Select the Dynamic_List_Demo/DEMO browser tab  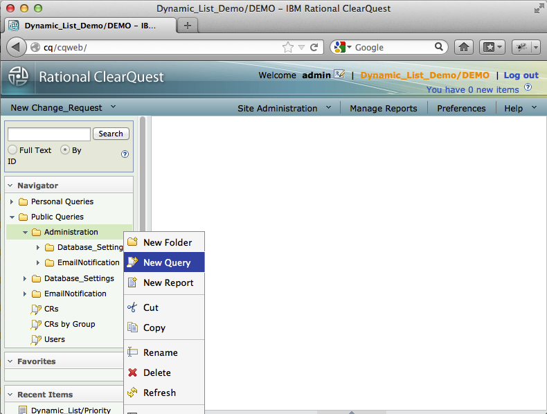click(x=90, y=26)
